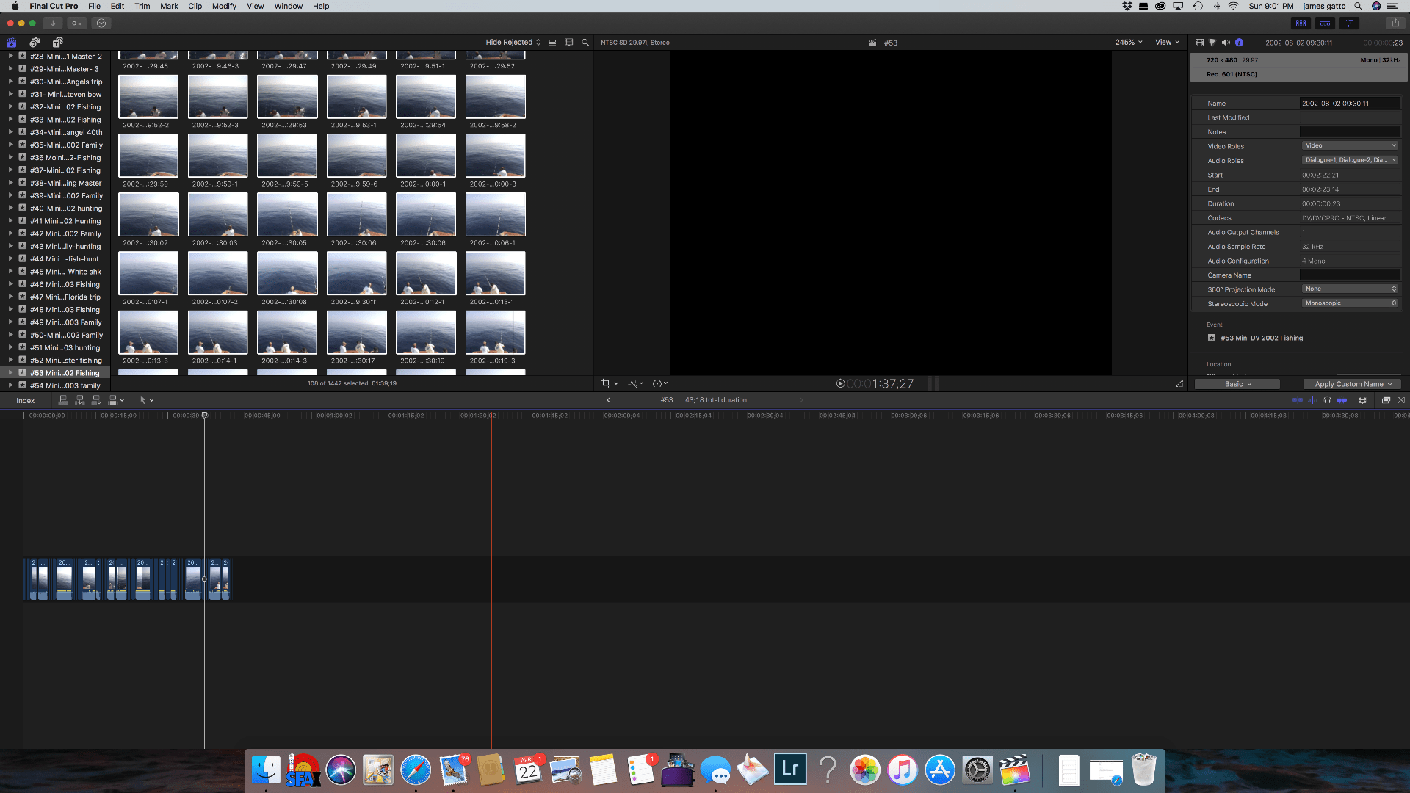Show the Background Tasks indicator
Viewport: 1410px width, 793px height.
(x=101, y=23)
